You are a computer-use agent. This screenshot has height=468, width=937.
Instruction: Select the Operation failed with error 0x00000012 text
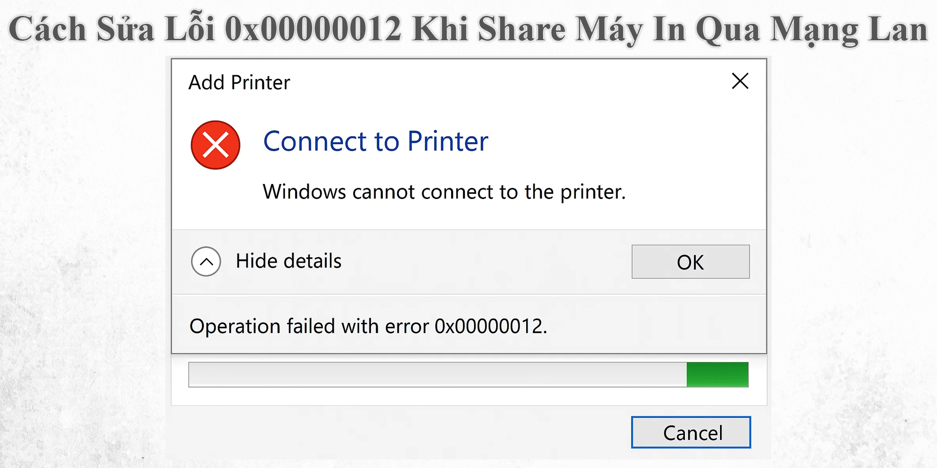[x=370, y=326]
